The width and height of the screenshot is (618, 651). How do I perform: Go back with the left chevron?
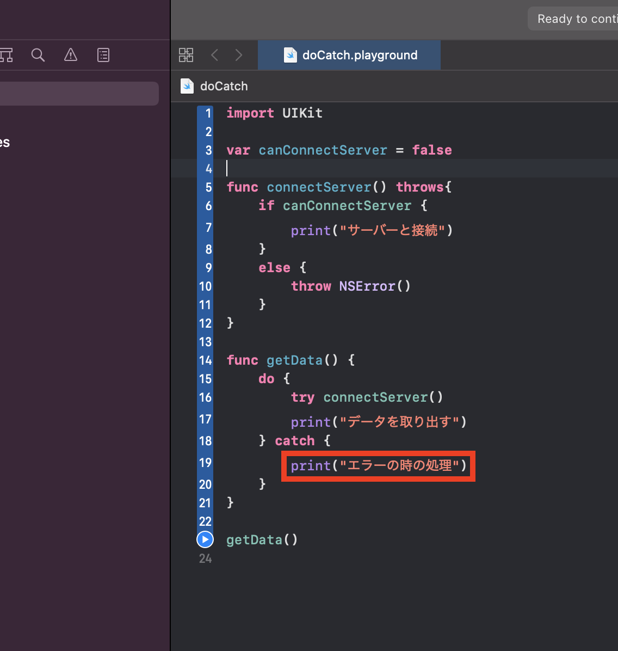[x=214, y=55]
